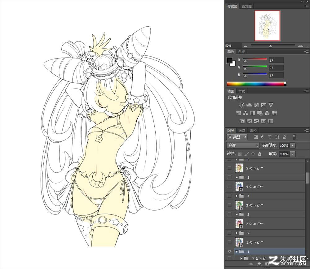Add a Brightness/Contrast adjustment

click(242, 105)
